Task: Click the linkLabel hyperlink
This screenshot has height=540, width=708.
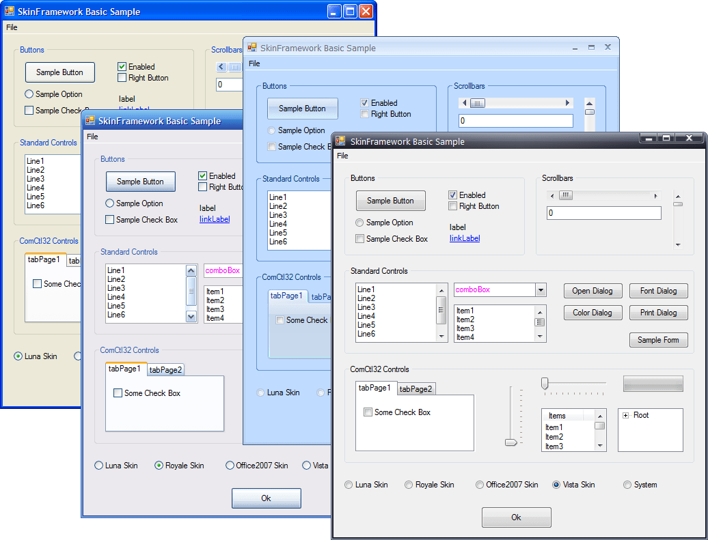Action: click(464, 238)
